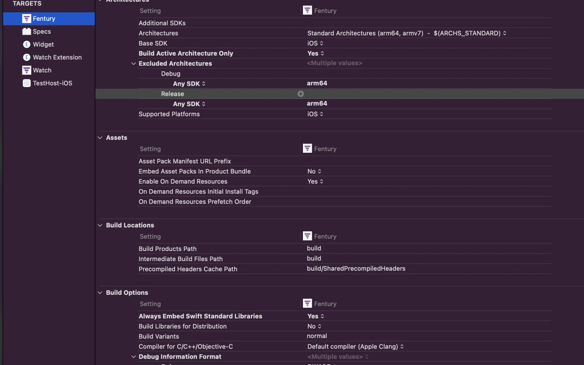Viewport: 584px width, 365px height.
Task: Collapse the Excluded Architectures setting
Action: pos(134,64)
